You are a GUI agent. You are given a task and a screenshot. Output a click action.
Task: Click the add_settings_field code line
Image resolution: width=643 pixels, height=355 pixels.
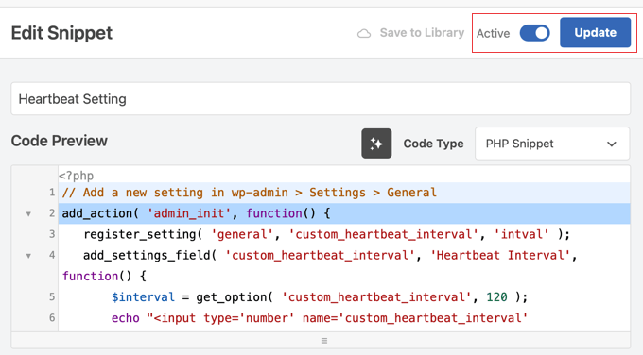330,255
